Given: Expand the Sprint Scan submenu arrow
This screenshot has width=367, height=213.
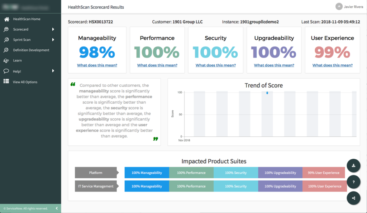Looking at the screenshot, I should pos(53,40).
